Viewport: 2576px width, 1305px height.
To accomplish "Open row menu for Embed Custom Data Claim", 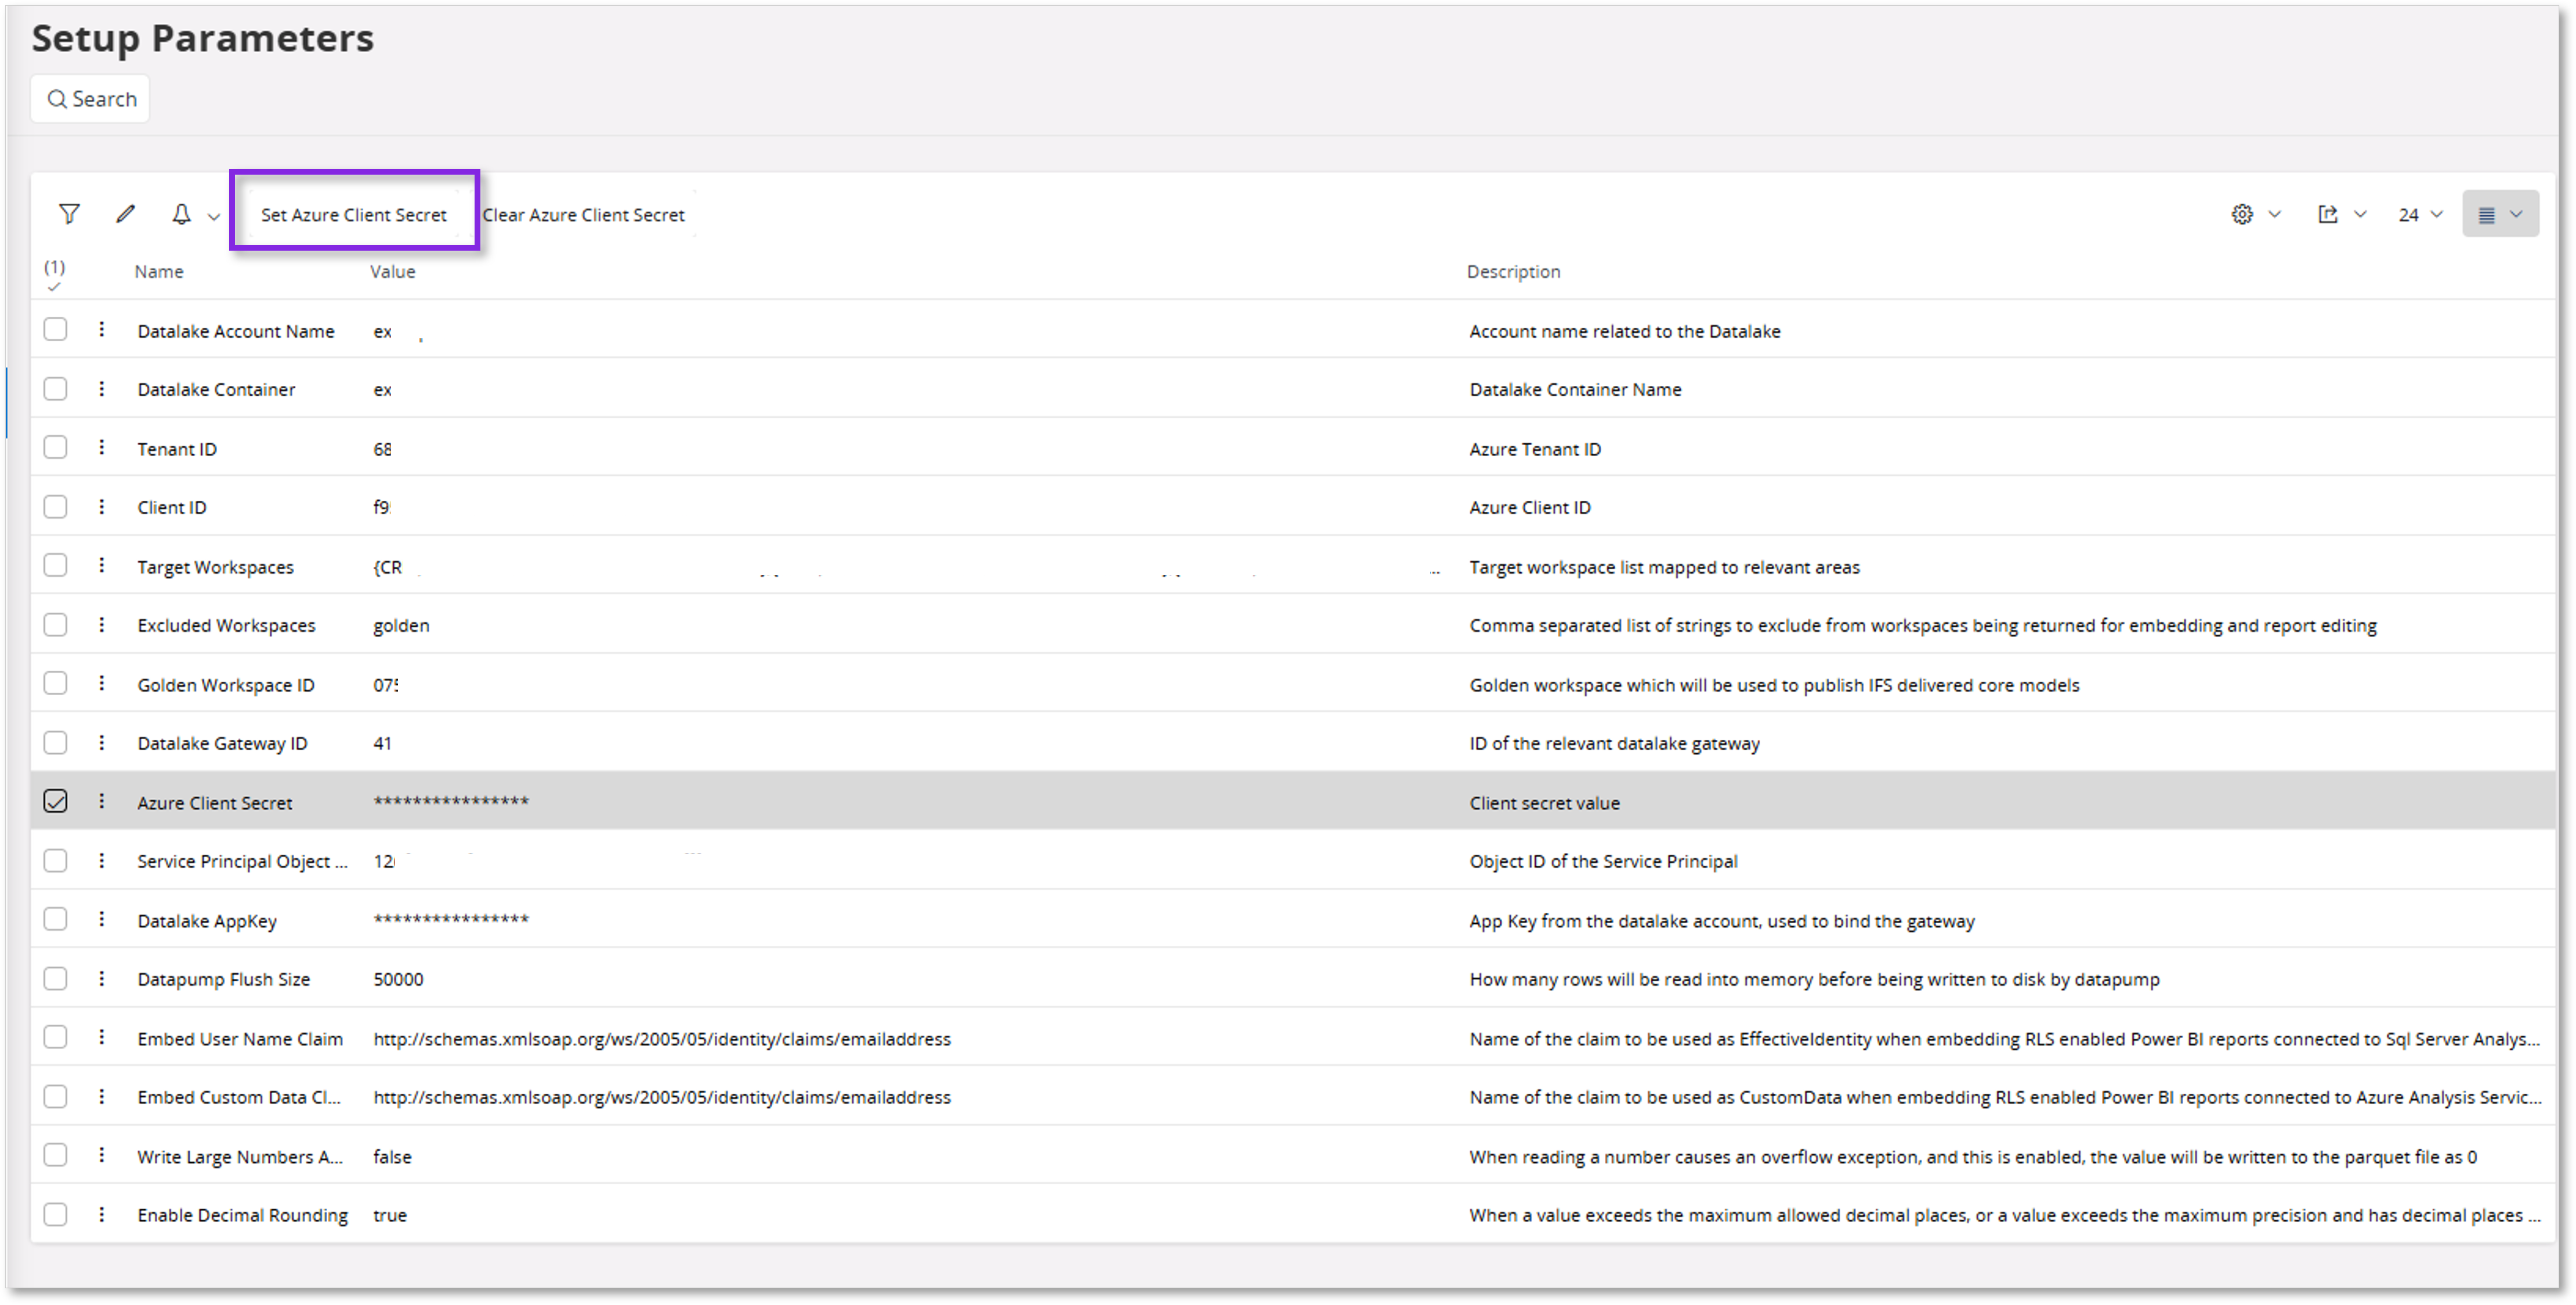I will click(x=101, y=1096).
